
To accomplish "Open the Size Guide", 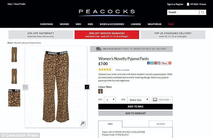I will [x=162, y=100].
